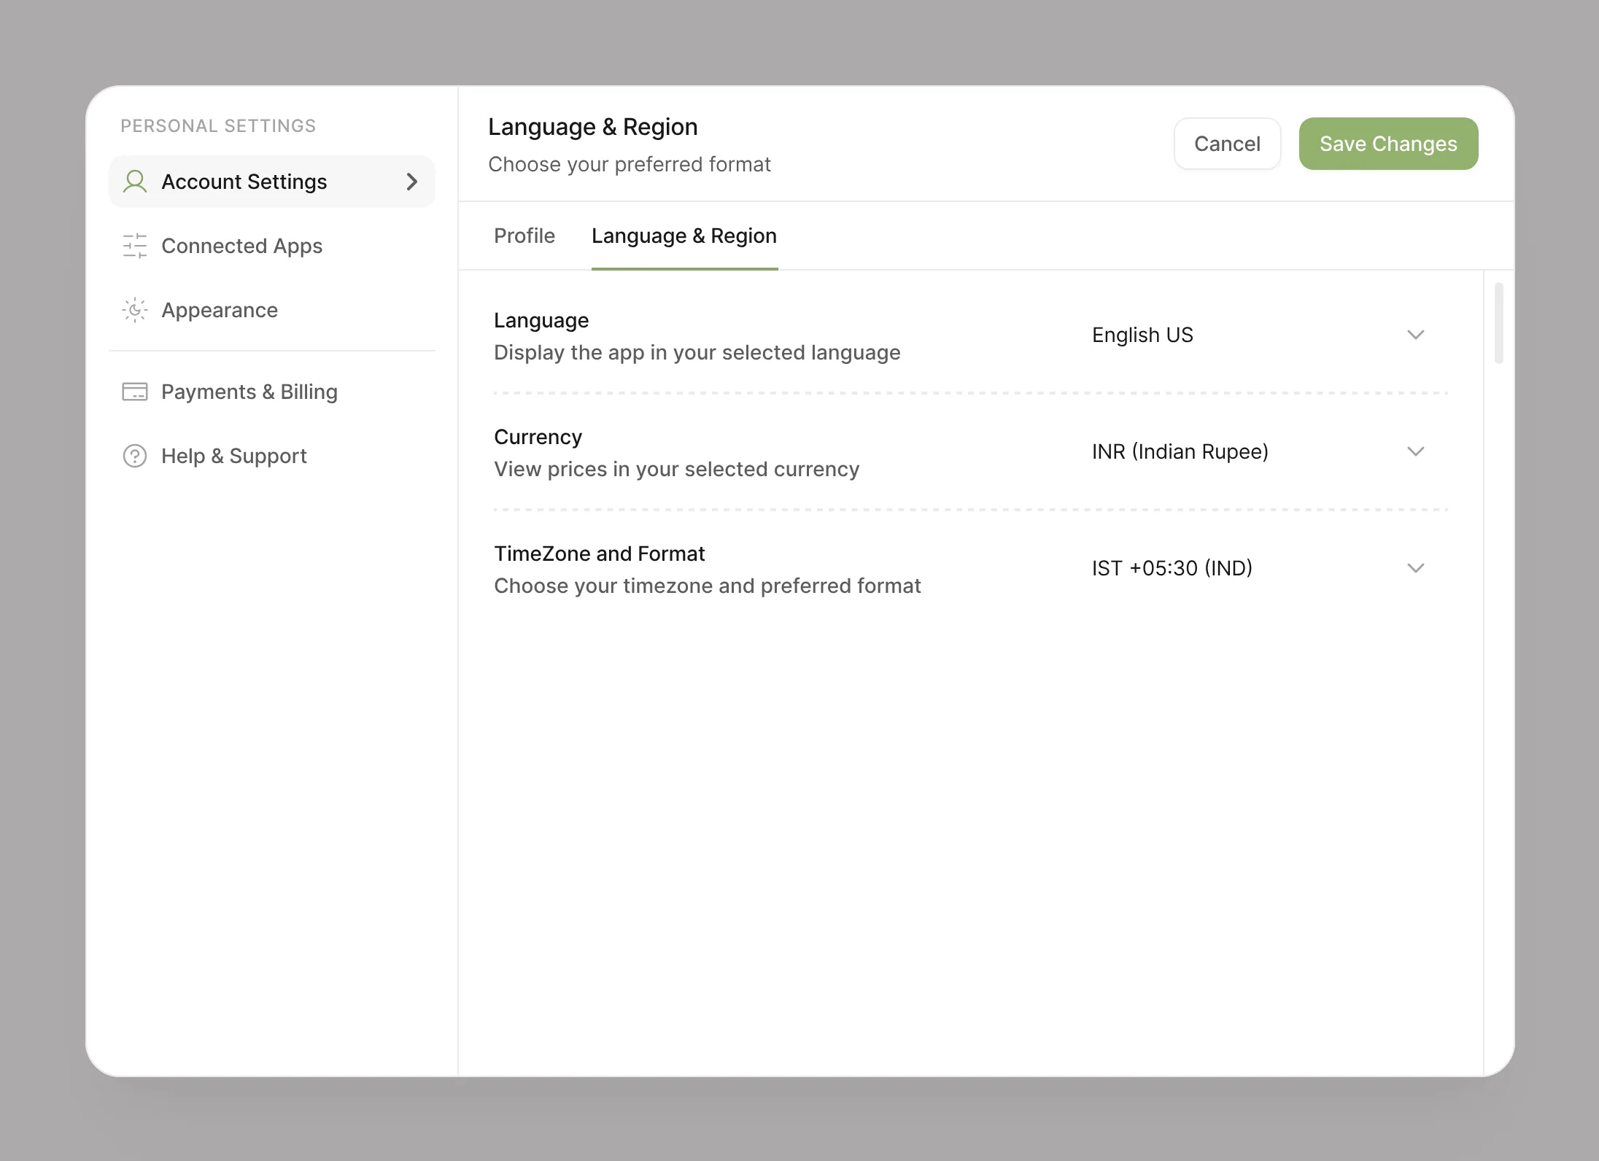Open the Currency dropdown chevron
Image resolution: width=1599 pixels, height=1161 pixels.
tap(1416, 451)
